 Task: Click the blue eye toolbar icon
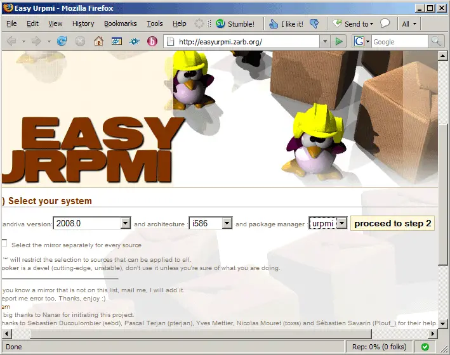[135, 42]
